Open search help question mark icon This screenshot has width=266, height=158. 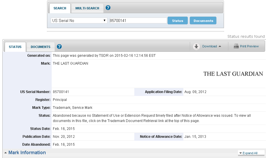[x=108, y=8]
